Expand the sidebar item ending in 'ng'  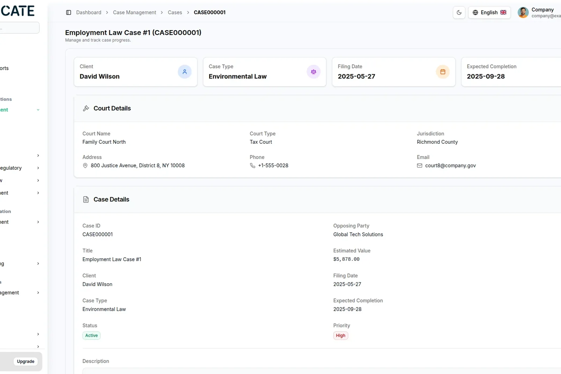(20, 264)
